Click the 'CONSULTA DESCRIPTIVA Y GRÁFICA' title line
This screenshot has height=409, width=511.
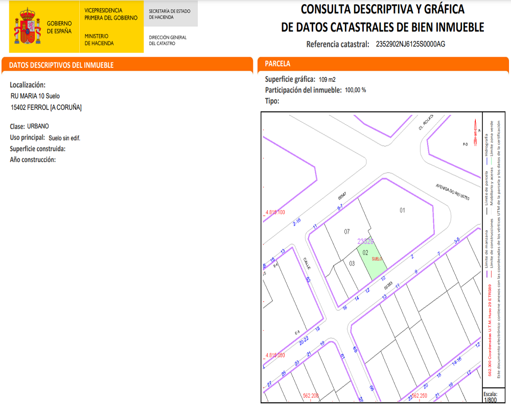(x=383, y=9)
